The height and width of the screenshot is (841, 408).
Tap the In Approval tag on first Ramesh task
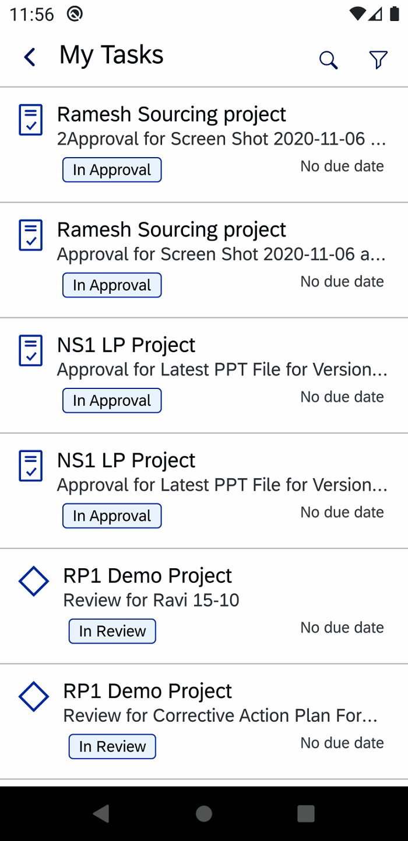[x=112, y=170]
